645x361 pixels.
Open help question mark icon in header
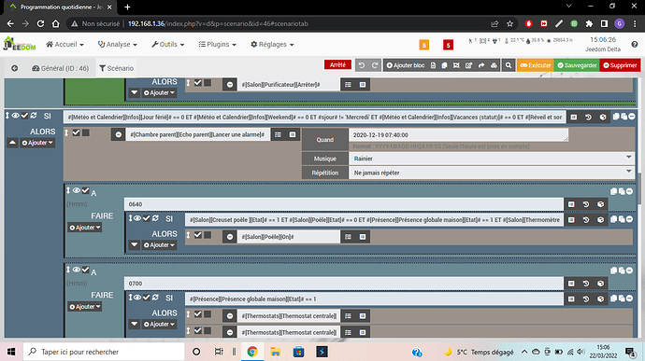635,44
